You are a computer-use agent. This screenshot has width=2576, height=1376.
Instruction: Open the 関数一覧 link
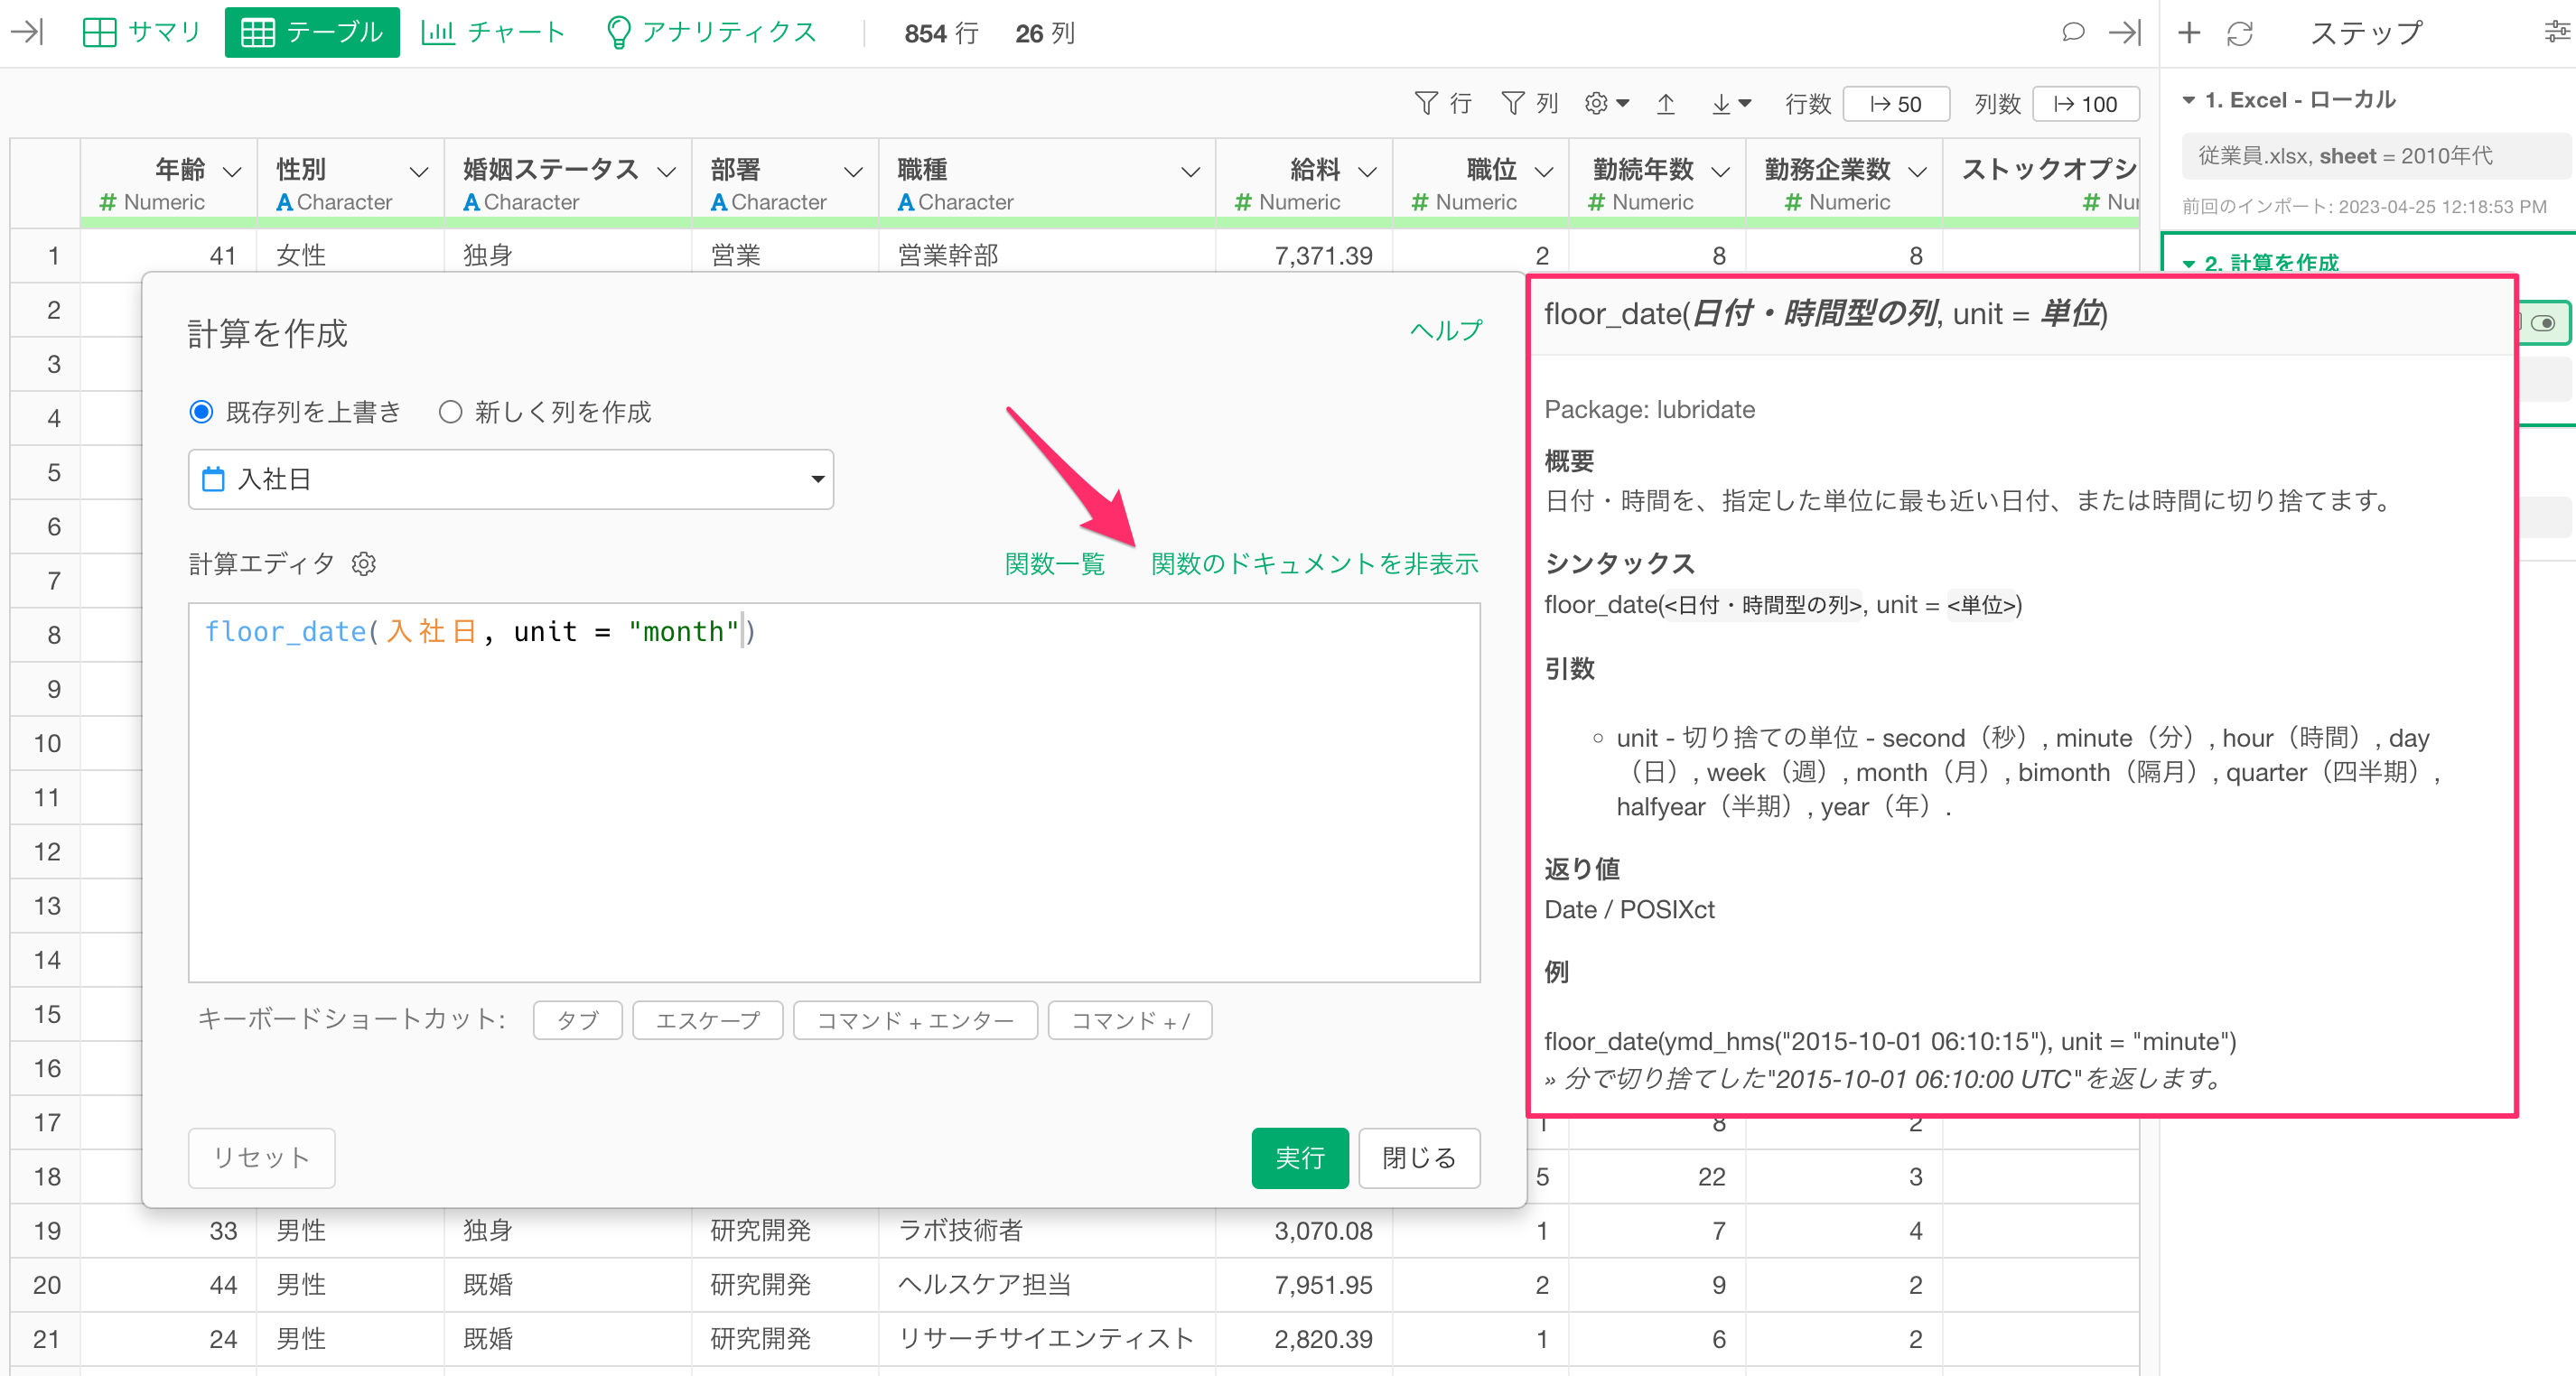coord(1054,563)
